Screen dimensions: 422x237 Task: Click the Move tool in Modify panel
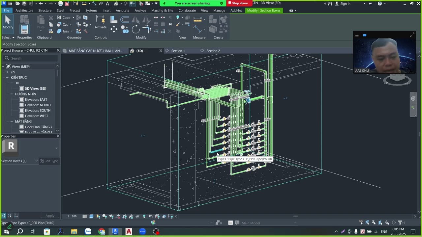click(114, 29)
